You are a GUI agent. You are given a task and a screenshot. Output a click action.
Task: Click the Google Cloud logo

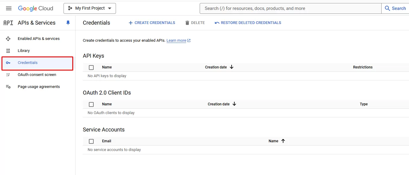(x=36, y=8)
